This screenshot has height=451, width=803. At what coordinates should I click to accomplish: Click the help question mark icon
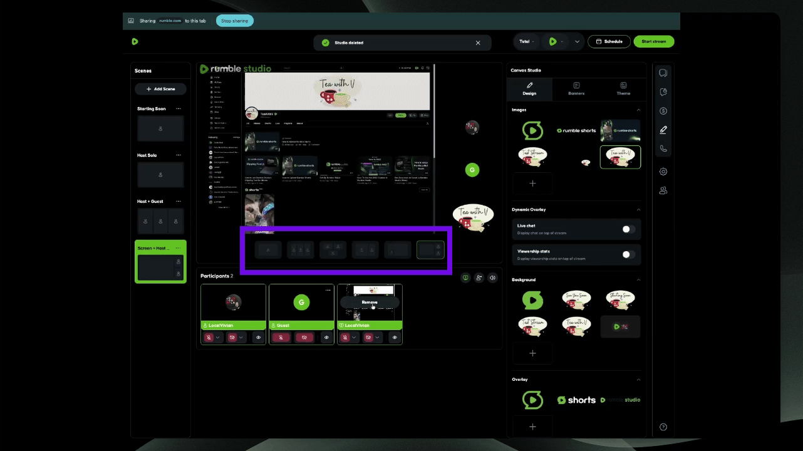663,427
